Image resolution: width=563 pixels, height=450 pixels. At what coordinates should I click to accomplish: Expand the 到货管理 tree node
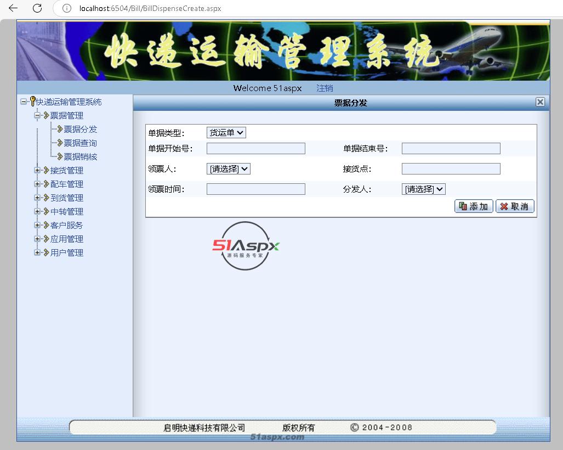point(37,198)
